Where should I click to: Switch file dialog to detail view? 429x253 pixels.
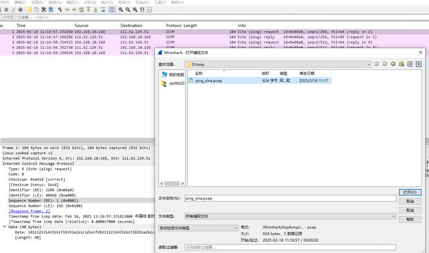click(418, 64)
